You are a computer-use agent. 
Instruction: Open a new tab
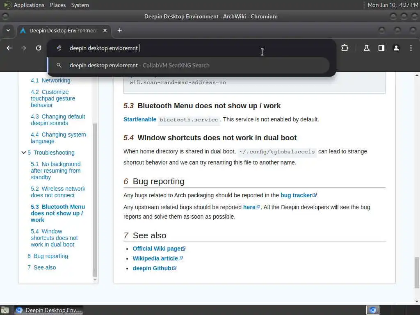pos(120,30)
